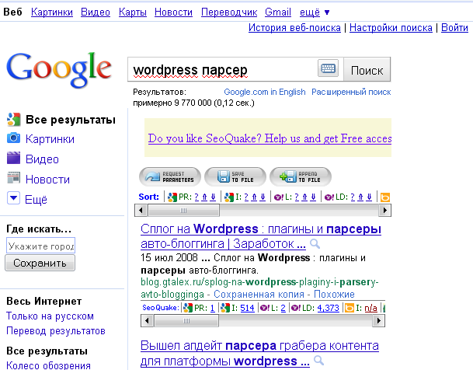Click the sort bar scrollbar right arrow

384,211
